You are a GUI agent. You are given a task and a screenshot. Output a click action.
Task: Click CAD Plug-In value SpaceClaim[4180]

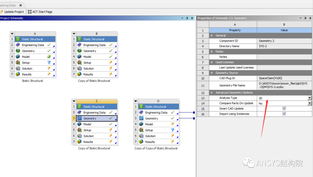click(x=270, y=78)
